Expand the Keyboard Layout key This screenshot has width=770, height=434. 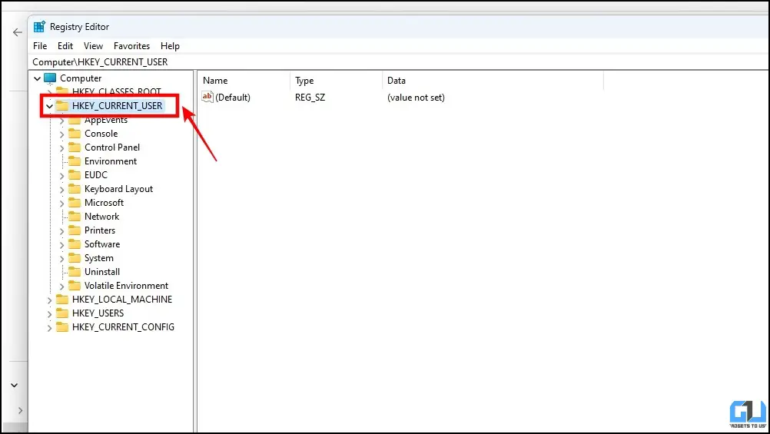(x=62, y=189)
